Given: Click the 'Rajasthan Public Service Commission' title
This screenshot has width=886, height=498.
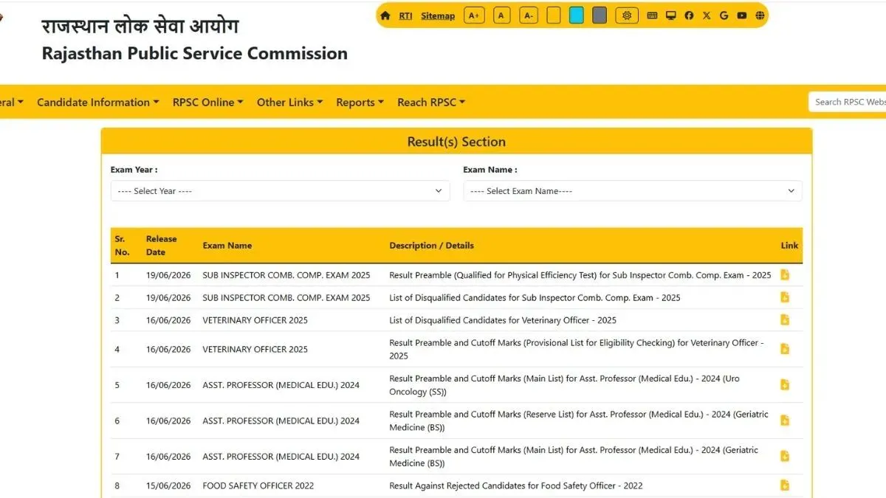Looking at the screenshot, I should click(x=195, y=53).
